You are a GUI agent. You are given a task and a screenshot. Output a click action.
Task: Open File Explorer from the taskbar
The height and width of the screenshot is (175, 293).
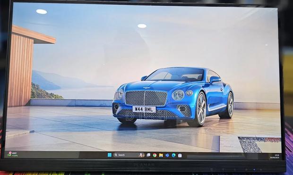161,155
